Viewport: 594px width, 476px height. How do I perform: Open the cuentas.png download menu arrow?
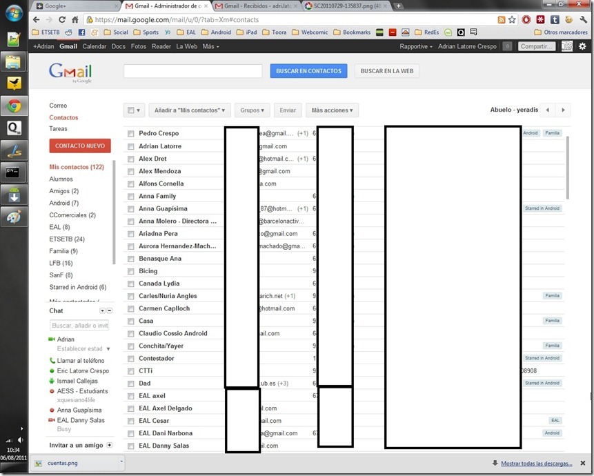(x=121, y=462)
